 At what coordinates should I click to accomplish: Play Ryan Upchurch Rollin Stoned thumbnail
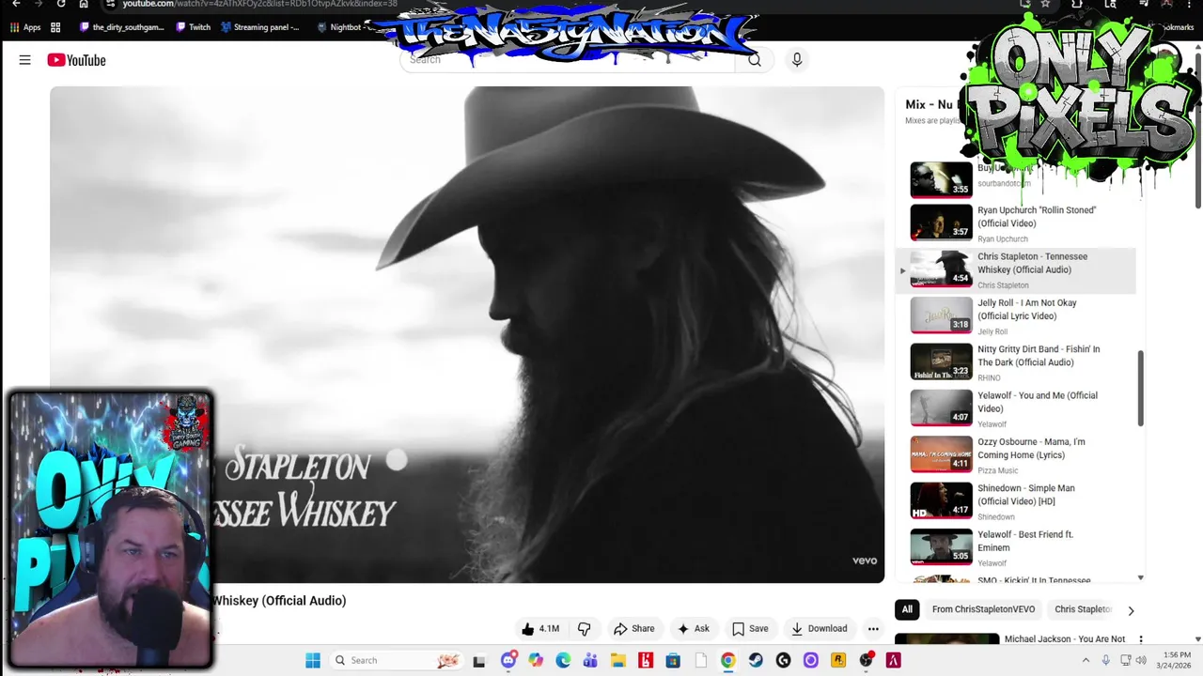pyautogui.click(x=941, y=223)
